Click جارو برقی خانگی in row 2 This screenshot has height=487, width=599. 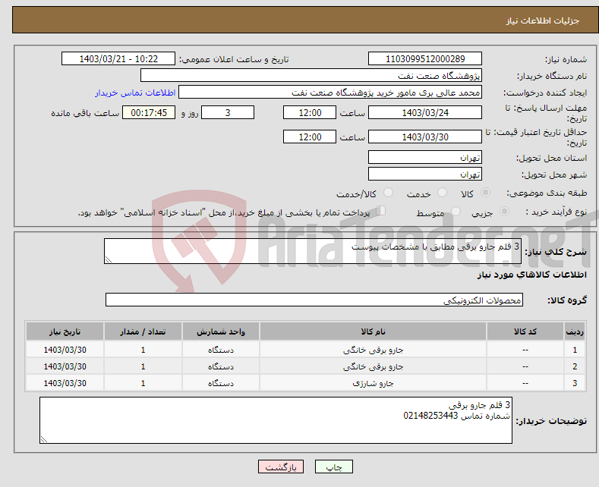pyautogui.click(x=373, y=366)
